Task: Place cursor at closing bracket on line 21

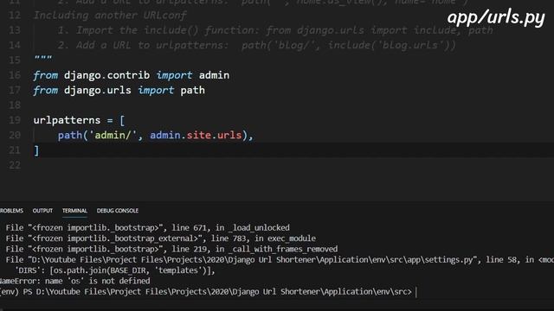Action: [36, 150]
